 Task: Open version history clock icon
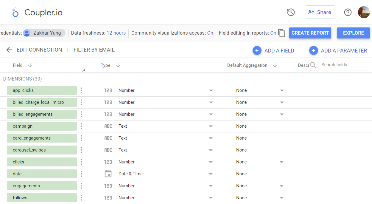click(x=291, y=12)
